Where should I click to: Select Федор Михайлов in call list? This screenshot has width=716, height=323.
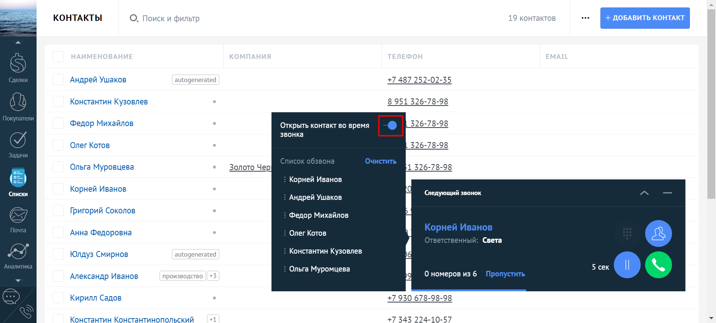pyautogui.click(x=318, y=215)
